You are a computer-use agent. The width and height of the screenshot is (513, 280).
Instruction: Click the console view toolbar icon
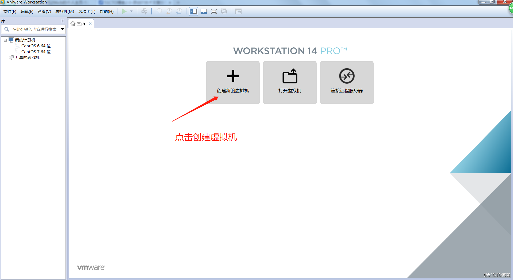pos(238,11)
